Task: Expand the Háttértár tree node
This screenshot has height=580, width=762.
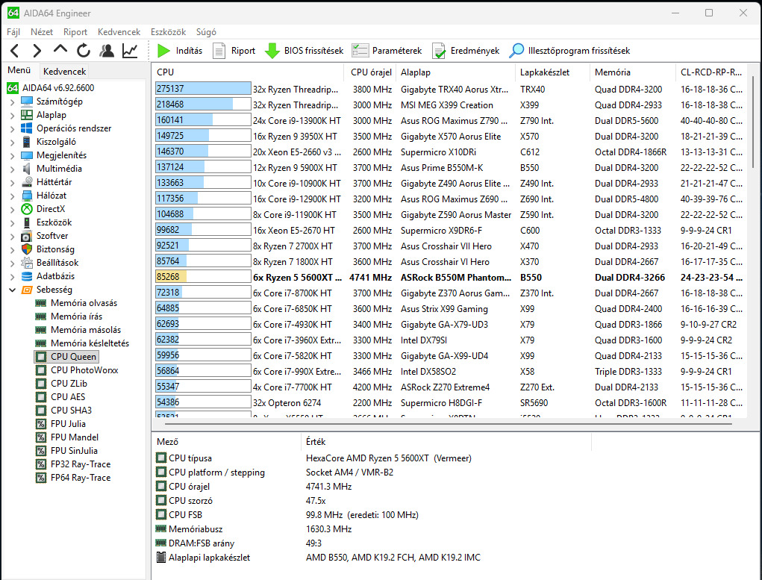Action: tap(12, 182)
